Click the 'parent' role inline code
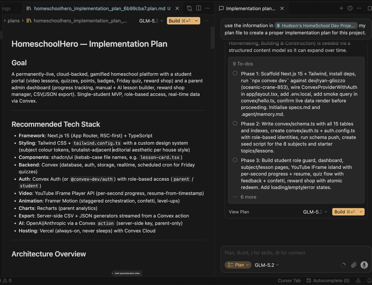This screenshot has width=372, height=285. pyautogui.click(x=181, y=179)
